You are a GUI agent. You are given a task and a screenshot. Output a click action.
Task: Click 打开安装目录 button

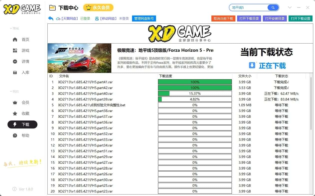[x=275, y=18]
